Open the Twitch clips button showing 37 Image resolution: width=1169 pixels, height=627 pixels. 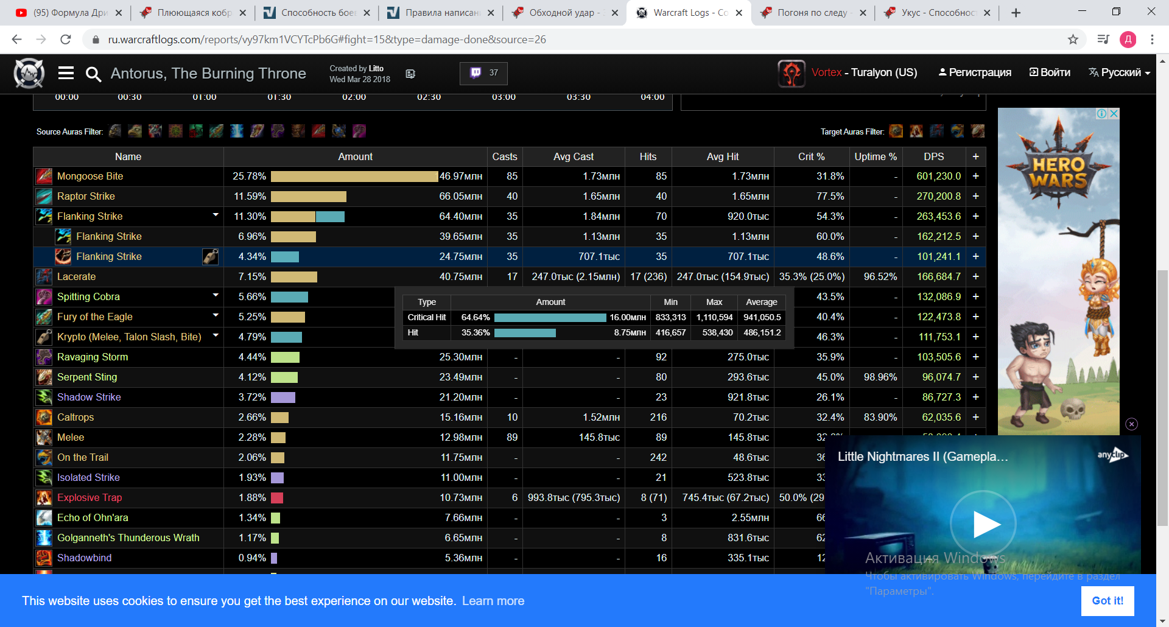pyautogui.click(x=483, y=73)
